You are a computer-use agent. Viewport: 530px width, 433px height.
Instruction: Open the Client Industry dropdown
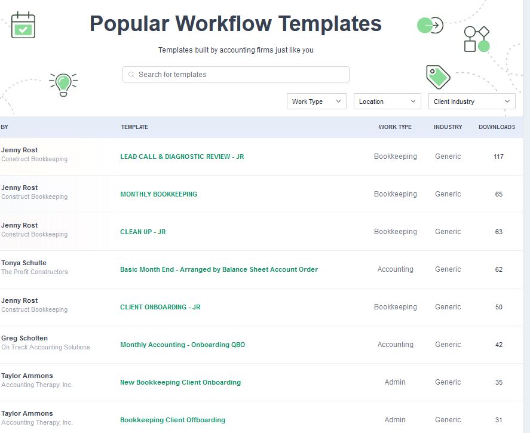tap(471, 102)
